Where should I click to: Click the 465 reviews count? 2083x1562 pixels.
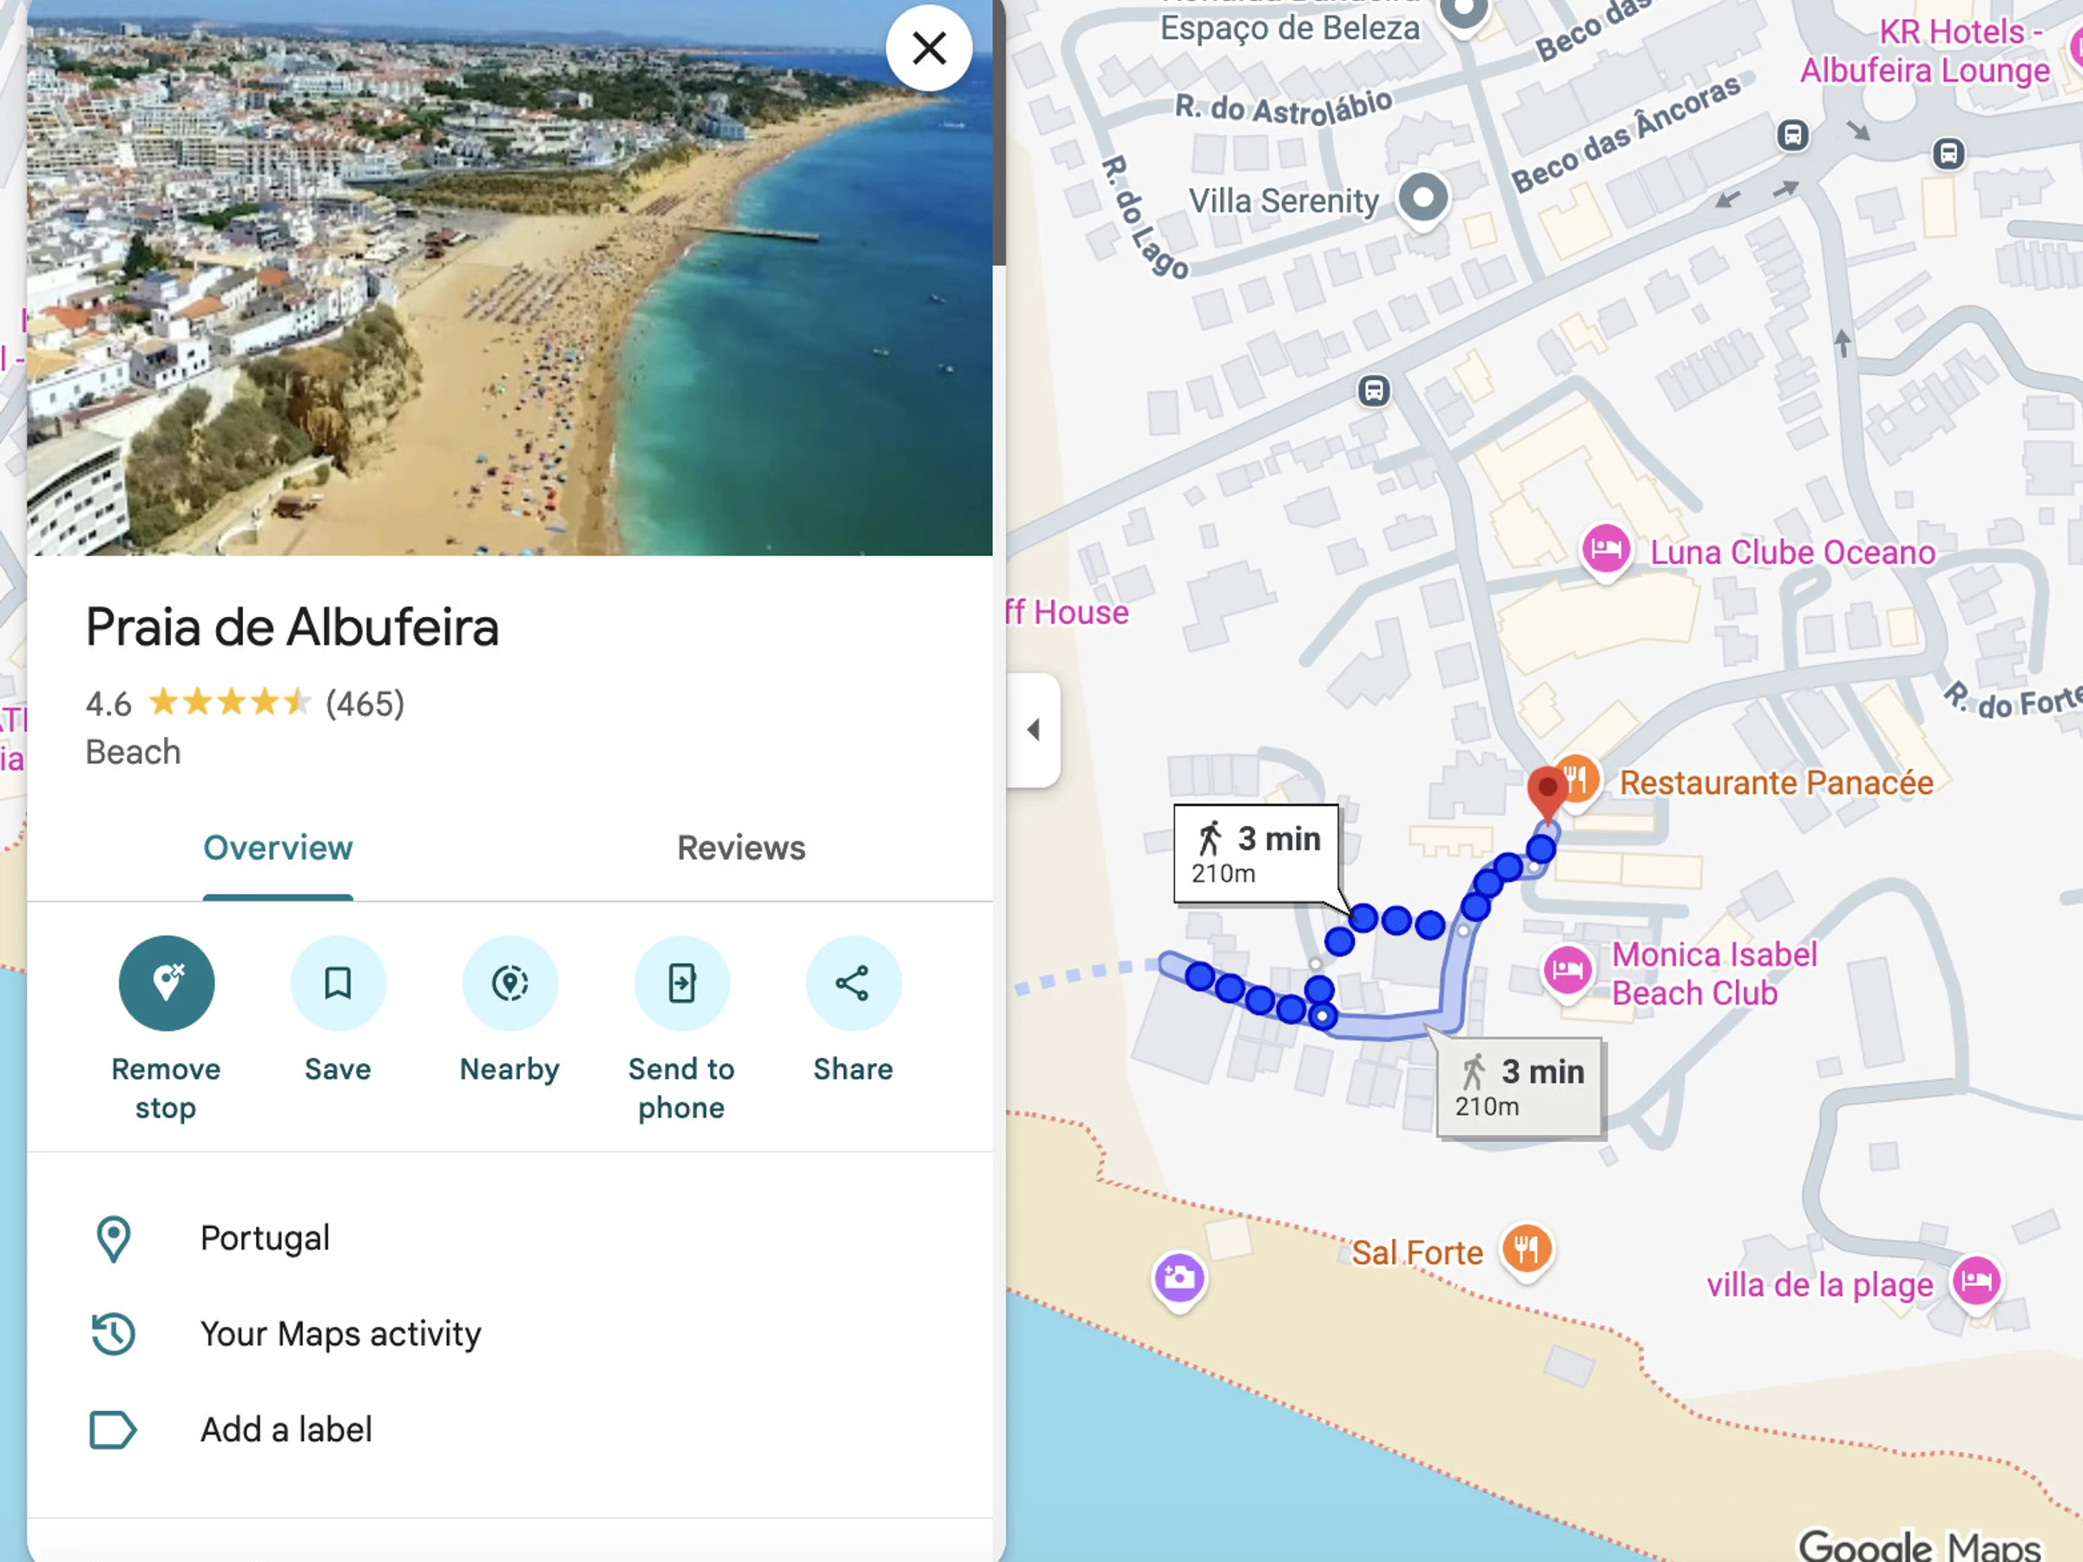point(365,703)
